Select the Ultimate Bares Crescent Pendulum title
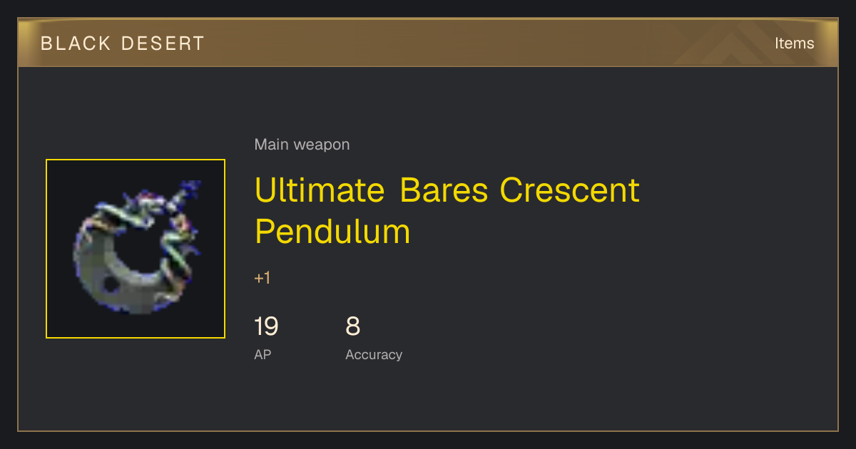This screenshot has height=449, width=856. click(x=447, y=211)
